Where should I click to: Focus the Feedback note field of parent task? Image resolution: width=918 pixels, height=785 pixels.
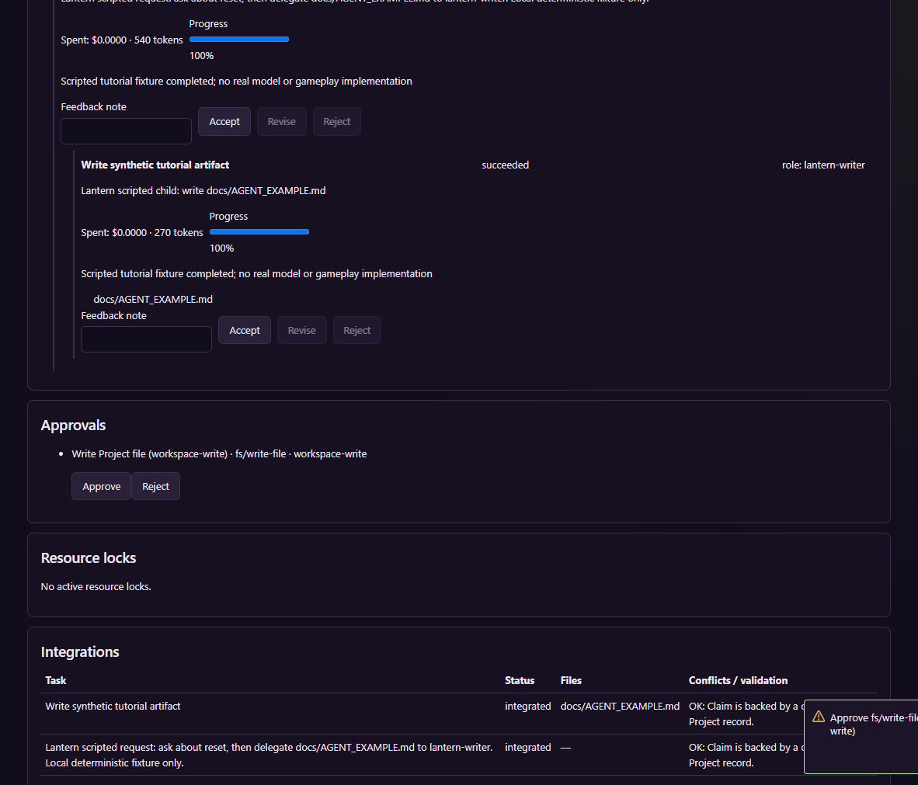pos(126,131)
